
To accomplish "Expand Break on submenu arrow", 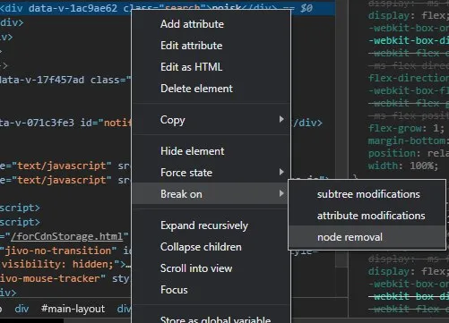I will [281, 193].
